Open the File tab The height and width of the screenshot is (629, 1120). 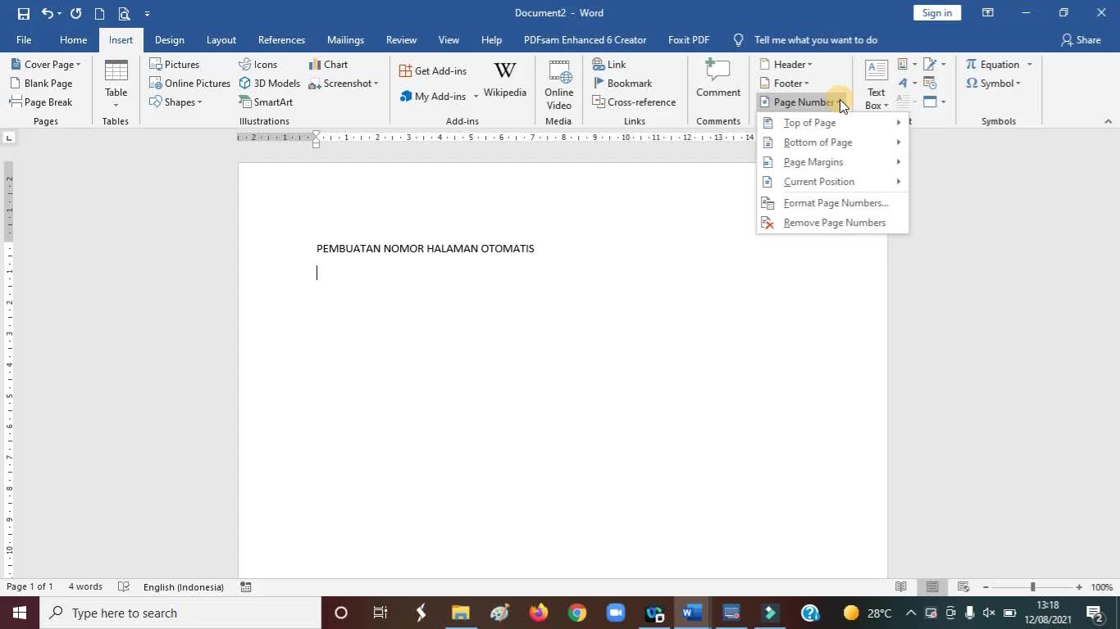[24, 40]
